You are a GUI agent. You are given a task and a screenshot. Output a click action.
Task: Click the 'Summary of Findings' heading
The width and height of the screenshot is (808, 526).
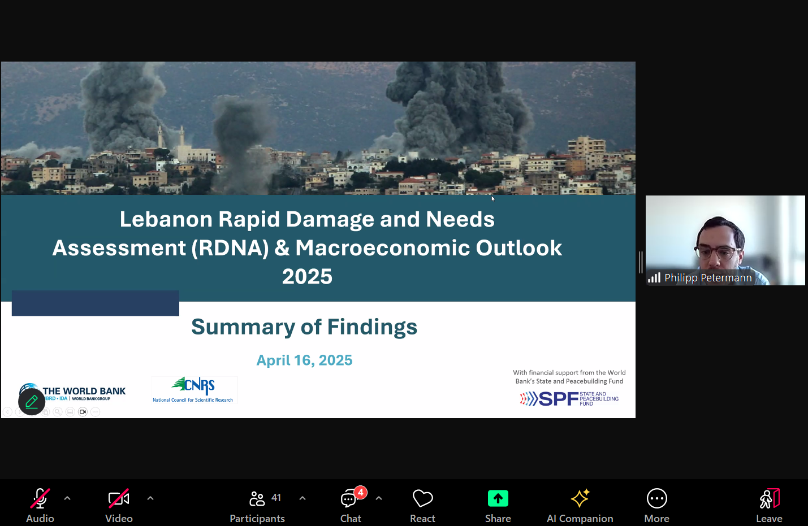pos(304,327)
